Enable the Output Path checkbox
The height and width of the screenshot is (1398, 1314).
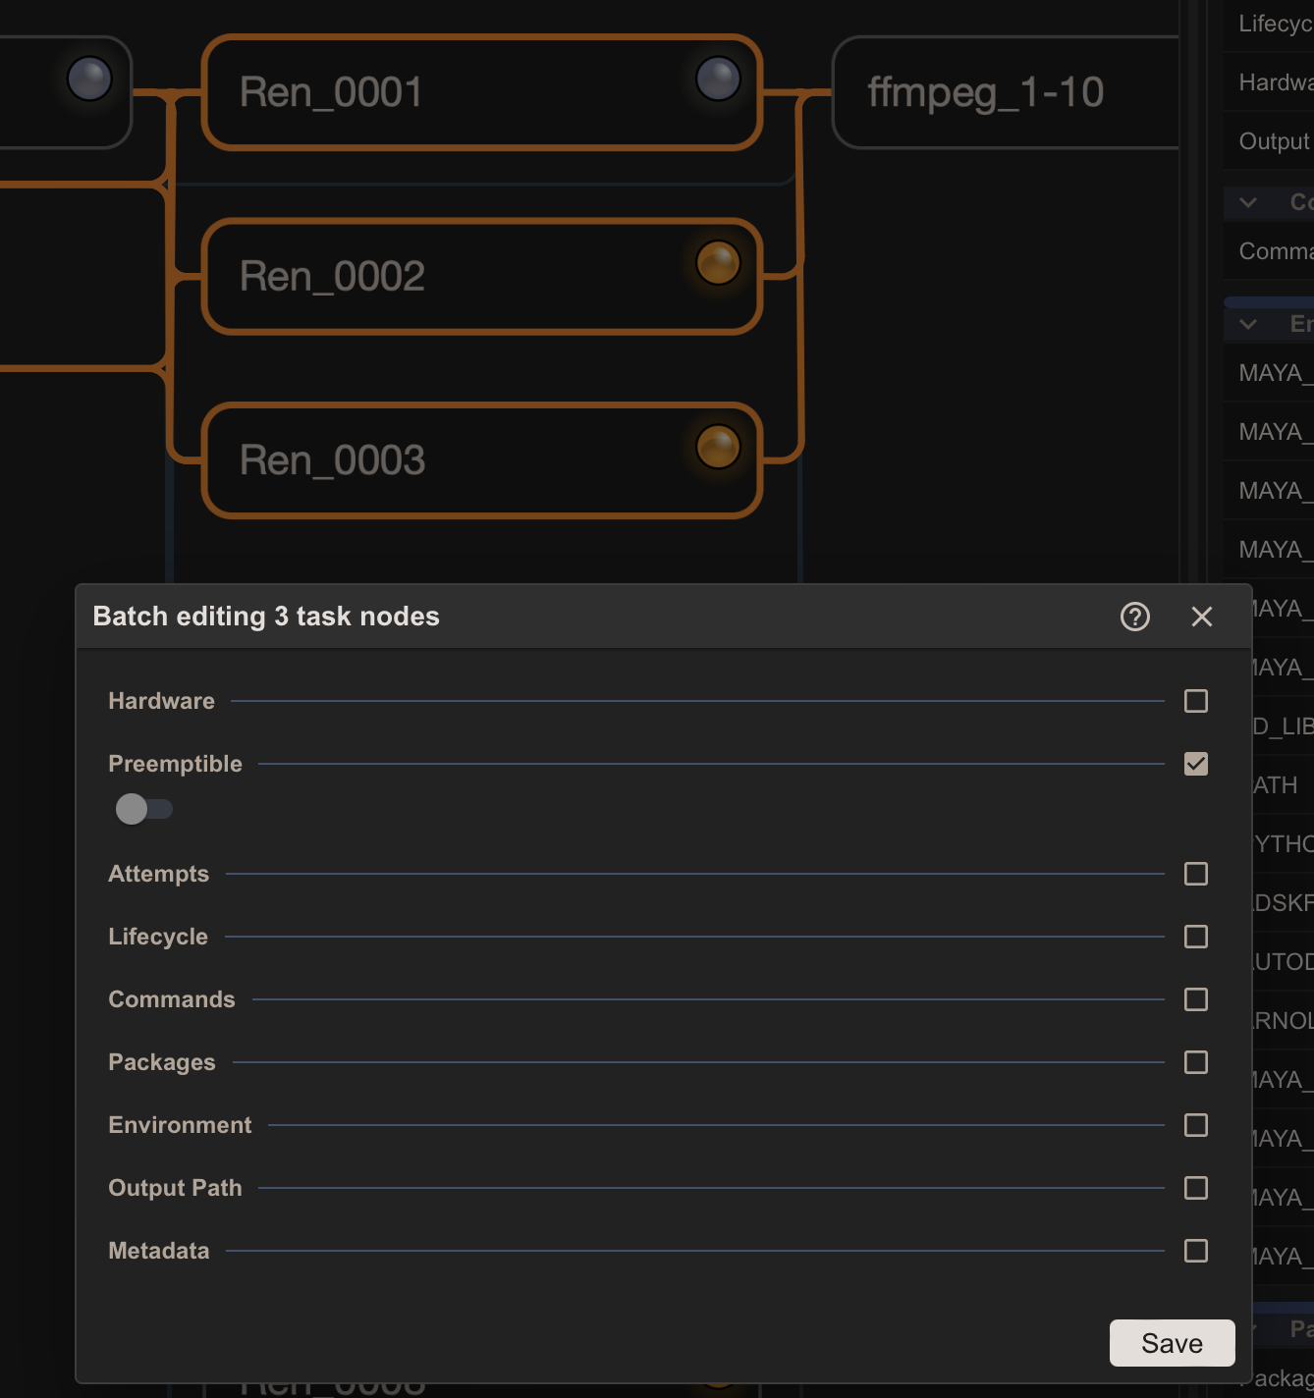click(x=1196, y=1188)
